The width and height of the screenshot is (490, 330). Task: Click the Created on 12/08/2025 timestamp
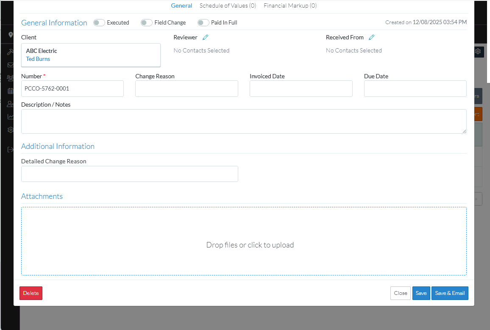tap(426, 22)
